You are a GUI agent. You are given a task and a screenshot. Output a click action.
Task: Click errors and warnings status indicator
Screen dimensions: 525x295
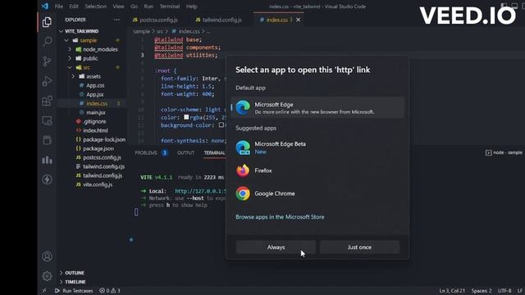click(110, 291)
